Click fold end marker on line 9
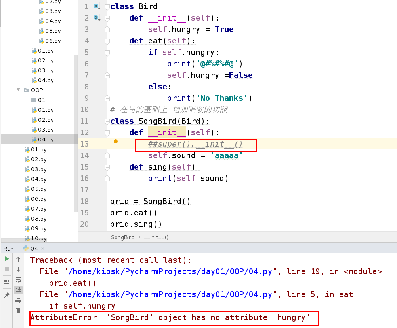The height and width of the screenshot is (328, 397). [x=107, y=98]
